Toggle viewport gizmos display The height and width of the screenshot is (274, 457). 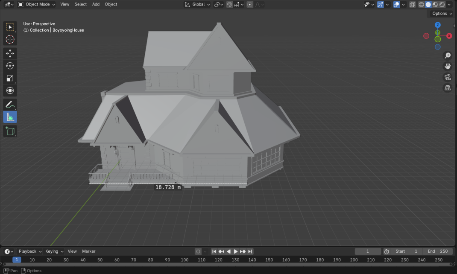coord(381,4)
